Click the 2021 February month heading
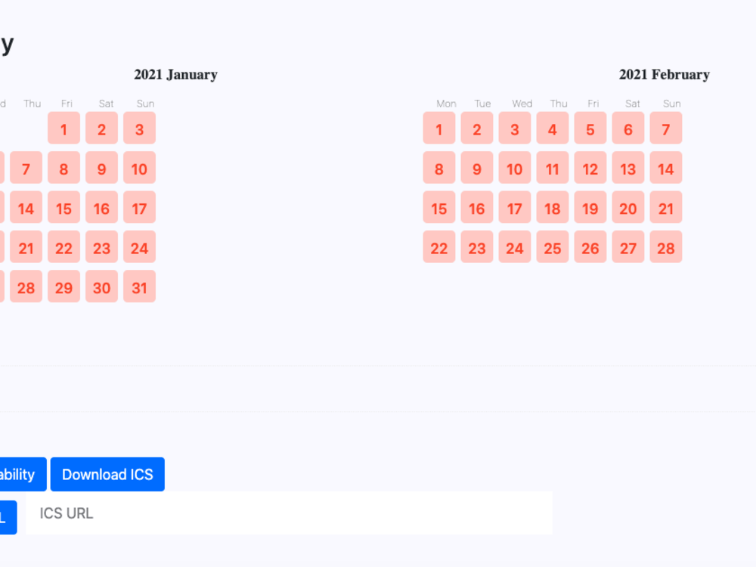 click(664, 75)
